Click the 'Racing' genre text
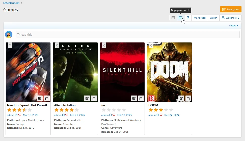This screenshot has width=245, height=141. (x=20, y=124)
